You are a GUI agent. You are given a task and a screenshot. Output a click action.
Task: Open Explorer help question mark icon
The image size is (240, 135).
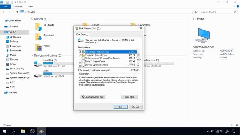(238, 6)
